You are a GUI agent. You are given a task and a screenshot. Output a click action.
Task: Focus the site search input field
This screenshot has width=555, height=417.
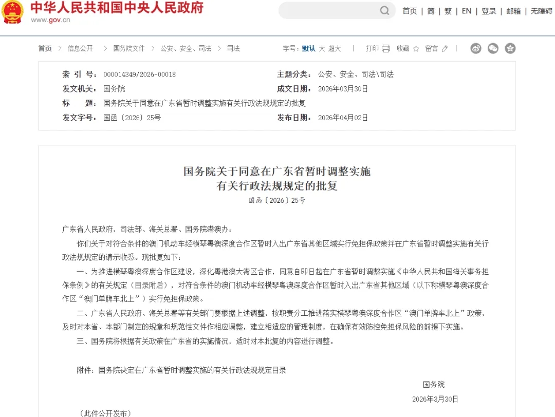[329, 11]
